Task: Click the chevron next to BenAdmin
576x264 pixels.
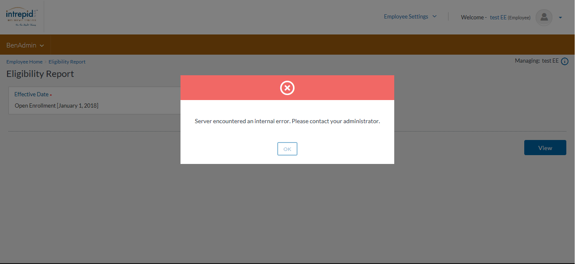Action: (42, 45)
